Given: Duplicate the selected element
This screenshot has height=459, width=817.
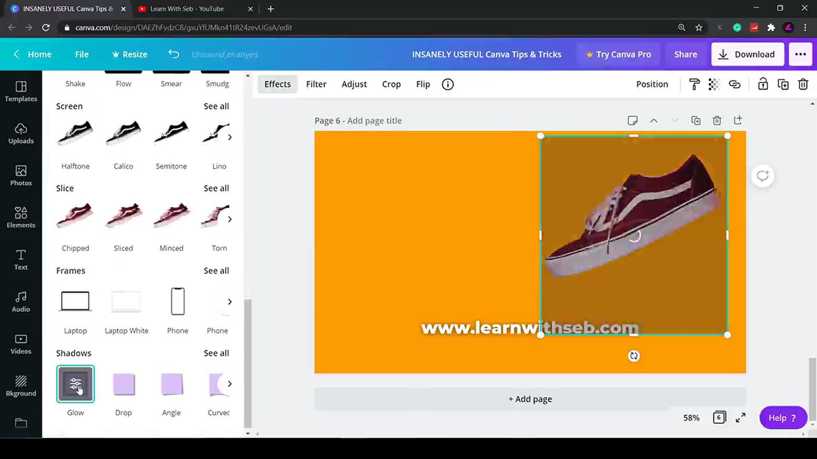Looking at the screenshot, I should (x=783, y=84).
